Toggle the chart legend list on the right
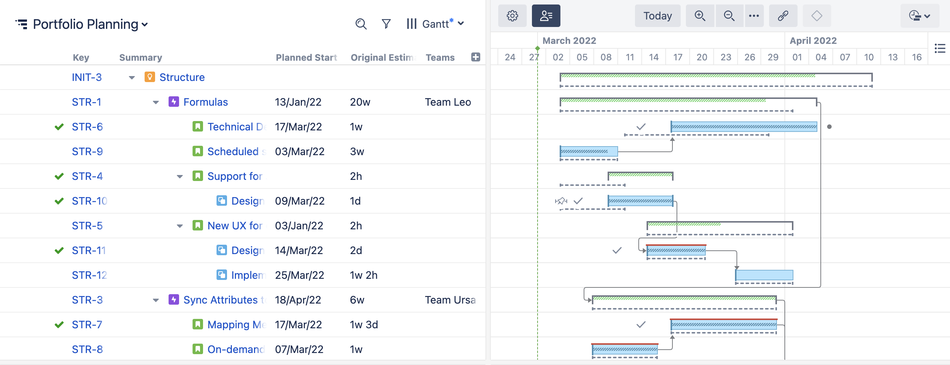This screenshot has height=365, width=950. [x=940, y=48]
